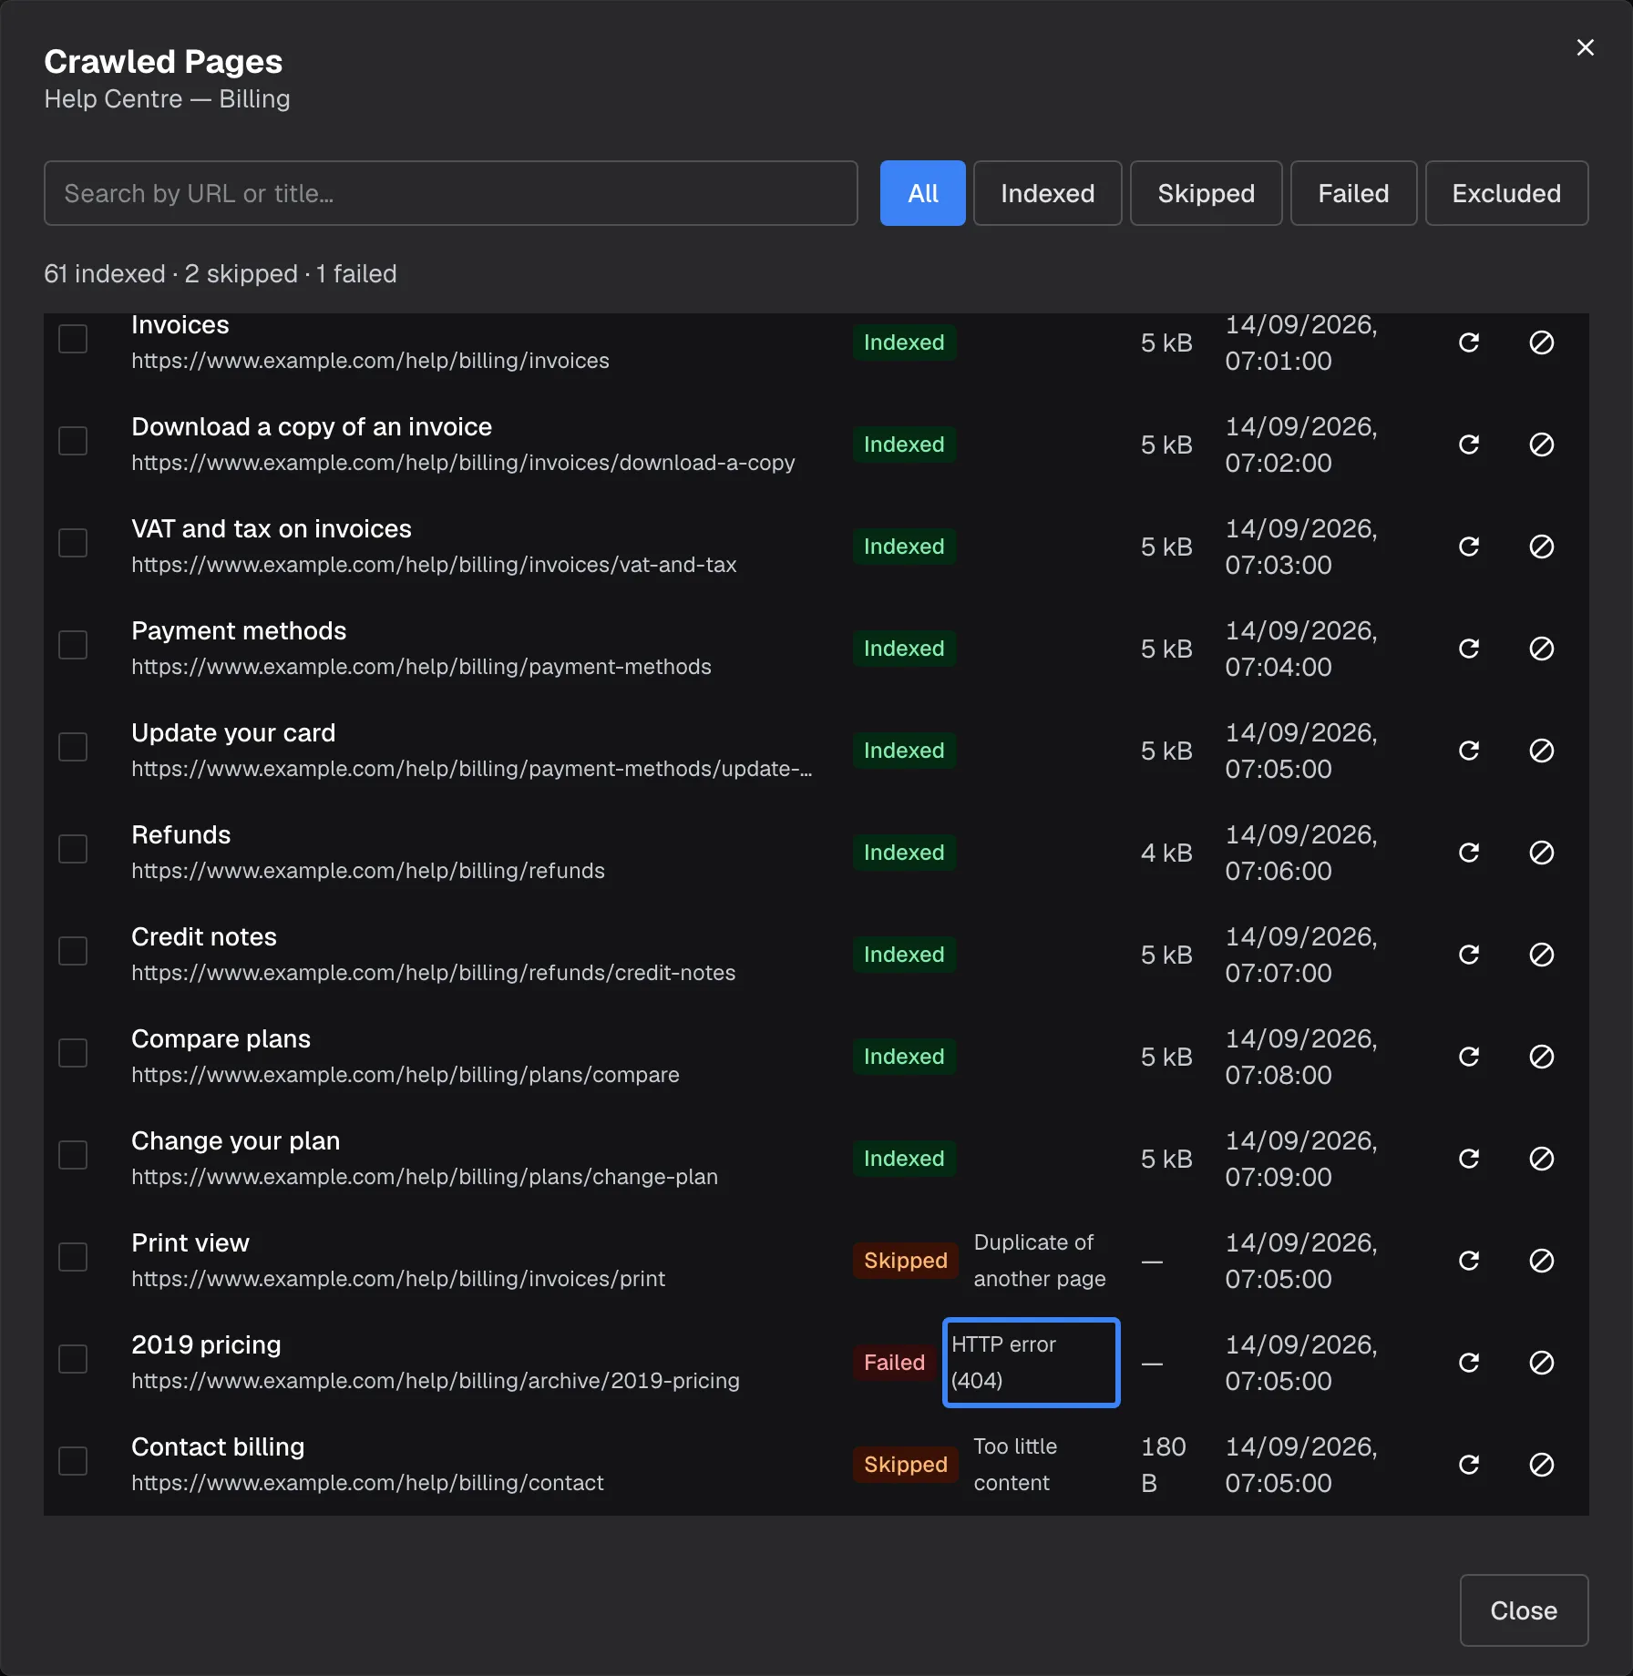Re-crawl the Contact billing page
The image size is (1633, 1676).
coord(1468,1465)
